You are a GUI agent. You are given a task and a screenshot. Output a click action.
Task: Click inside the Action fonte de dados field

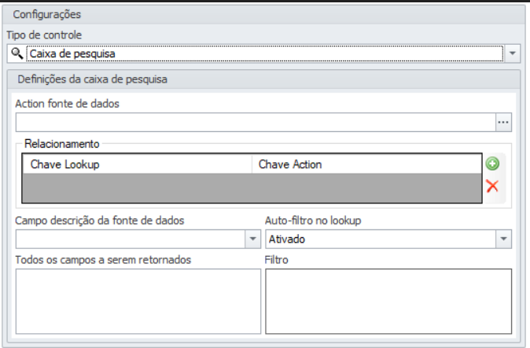(x=255, y=122)
